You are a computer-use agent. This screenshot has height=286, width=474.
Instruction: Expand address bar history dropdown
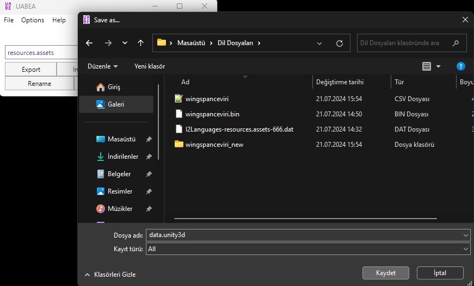[x=319, y=43]
